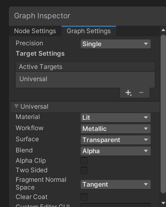Select Universal in Active Targets list
The image size is (166, 207).
(x=33, y=79)
